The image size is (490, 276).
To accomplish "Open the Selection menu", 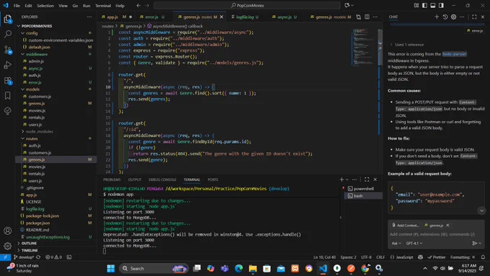I will [45, 6].
